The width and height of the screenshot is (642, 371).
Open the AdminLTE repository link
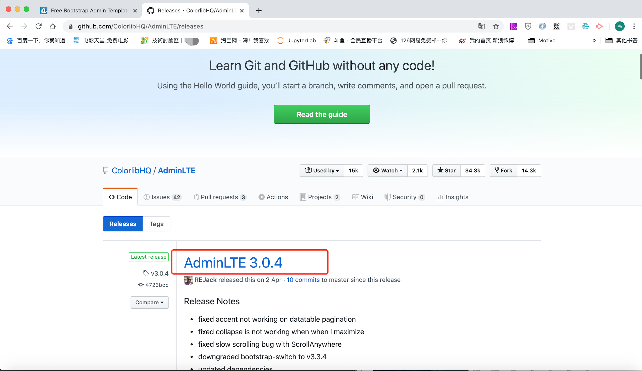coord(177,170)
